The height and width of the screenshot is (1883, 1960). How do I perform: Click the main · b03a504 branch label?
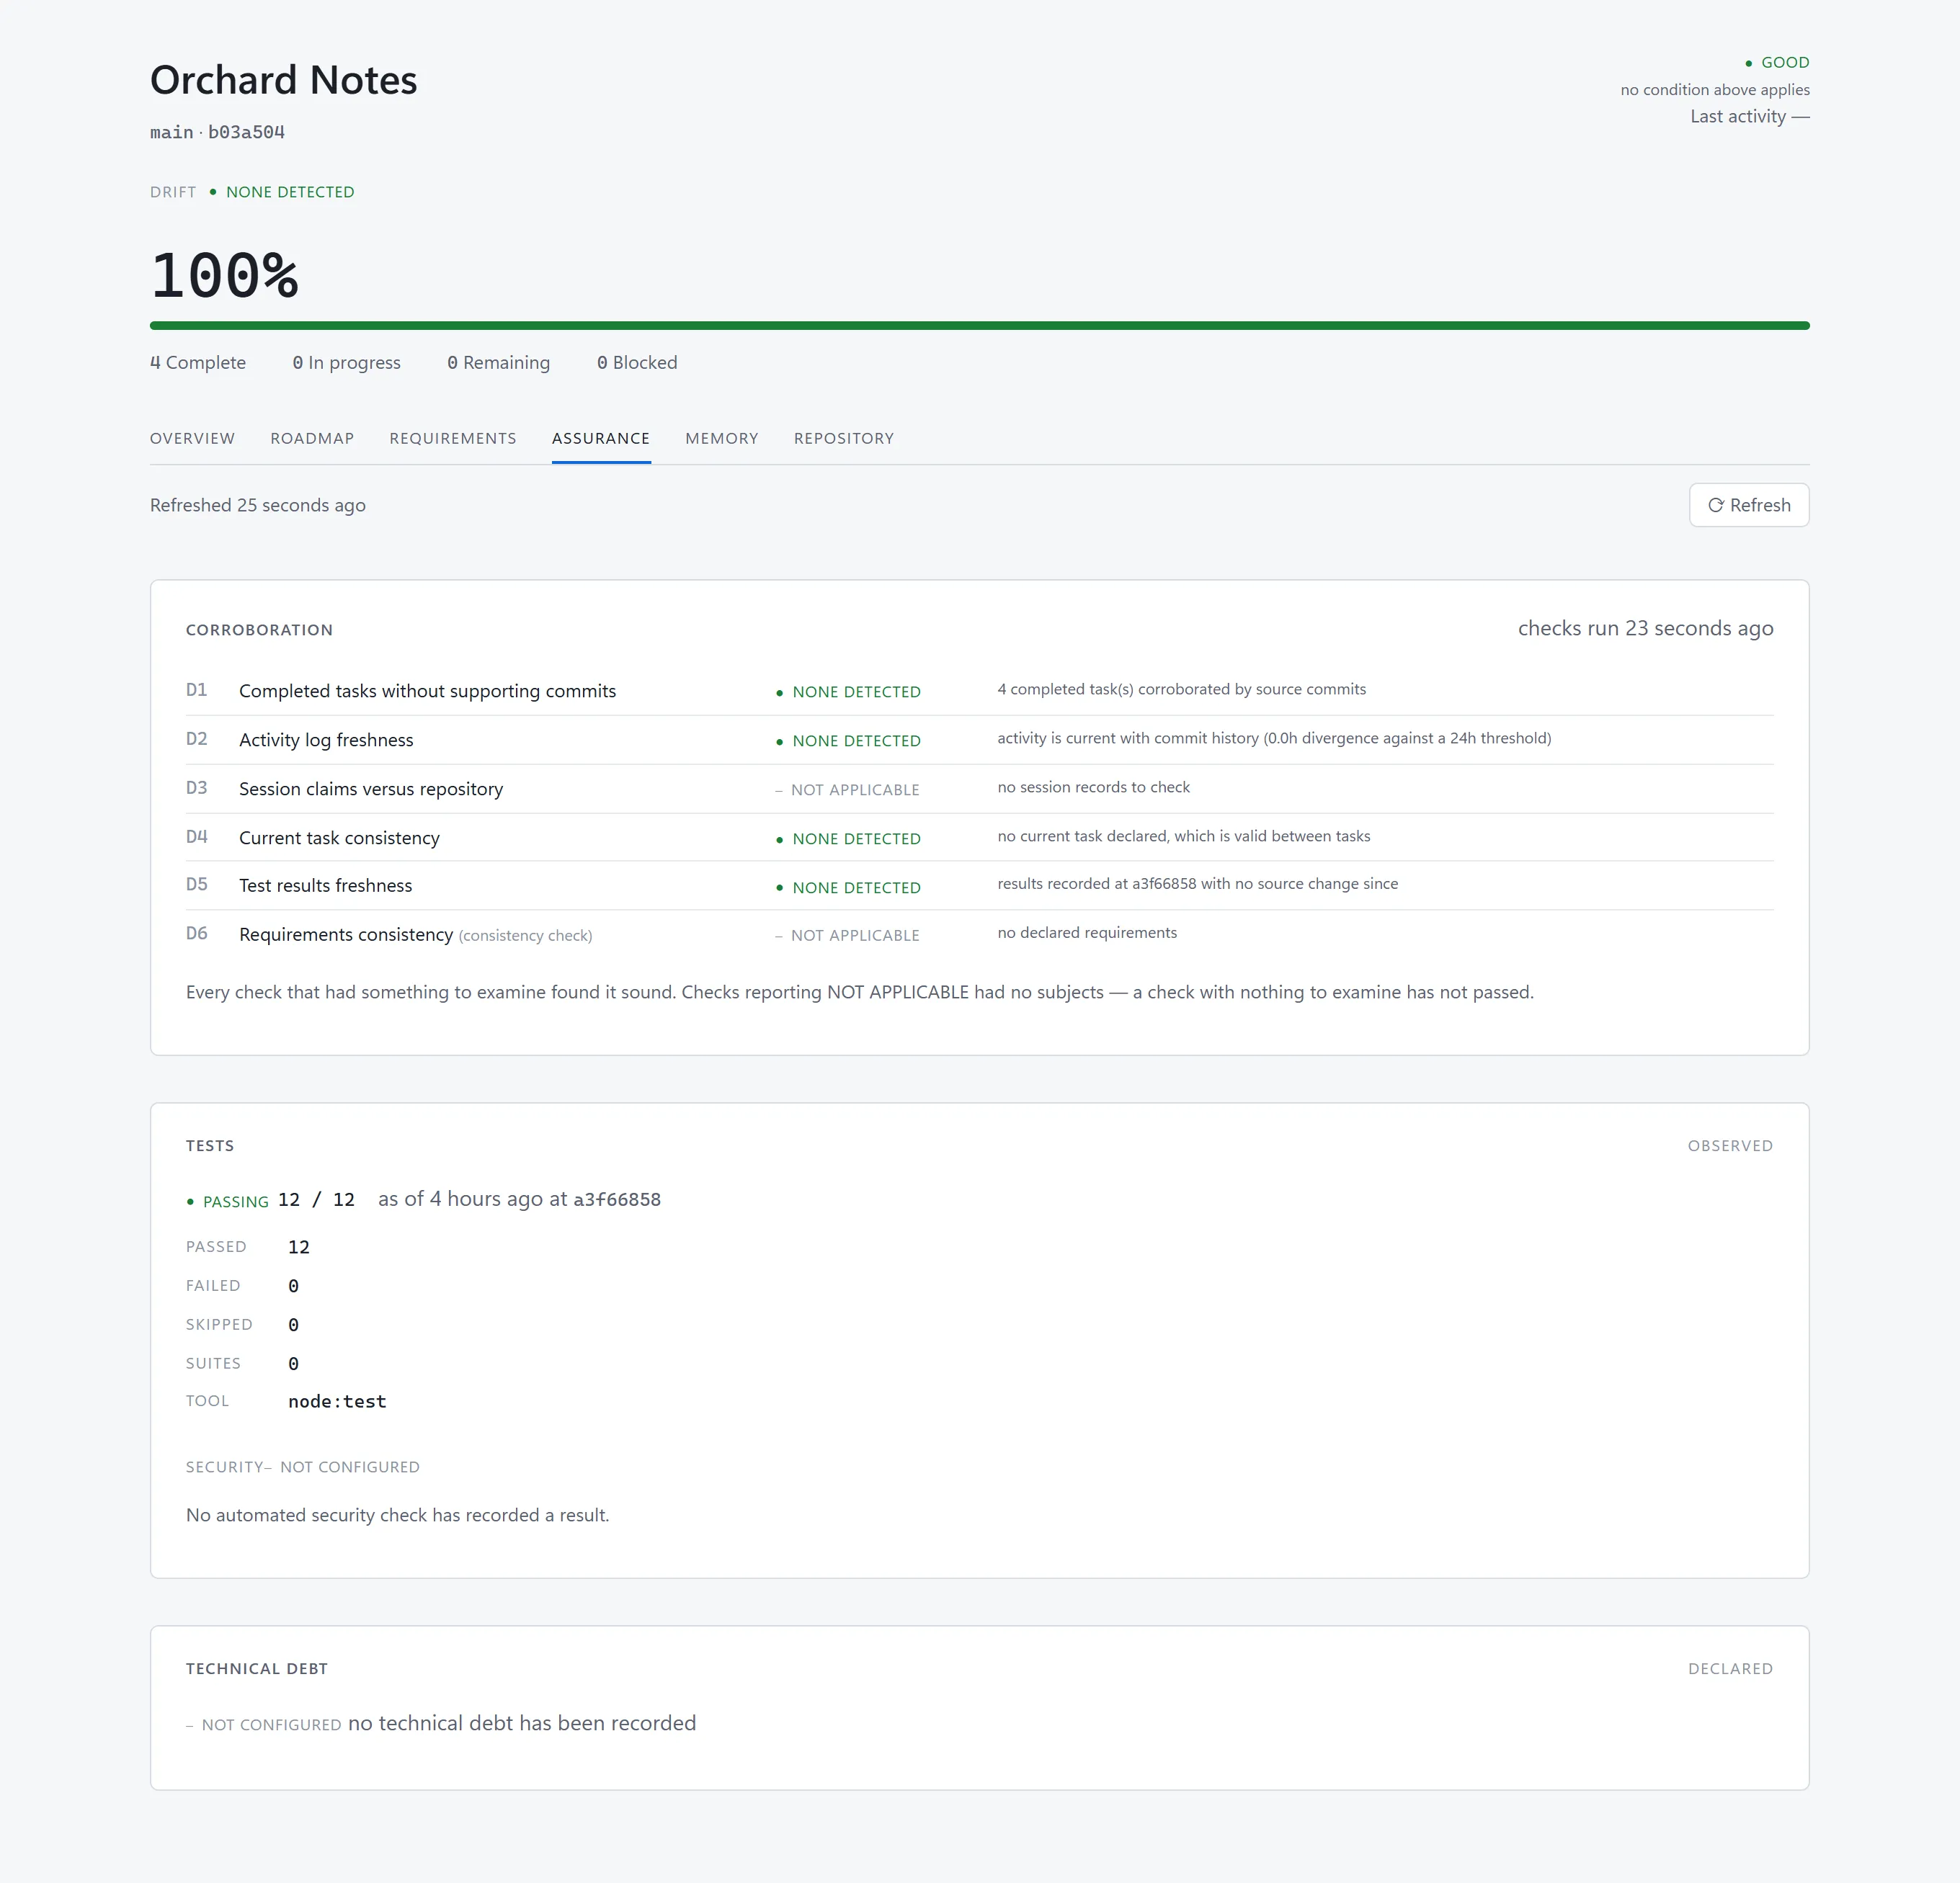pyautogui.click(x=217, y=132)
